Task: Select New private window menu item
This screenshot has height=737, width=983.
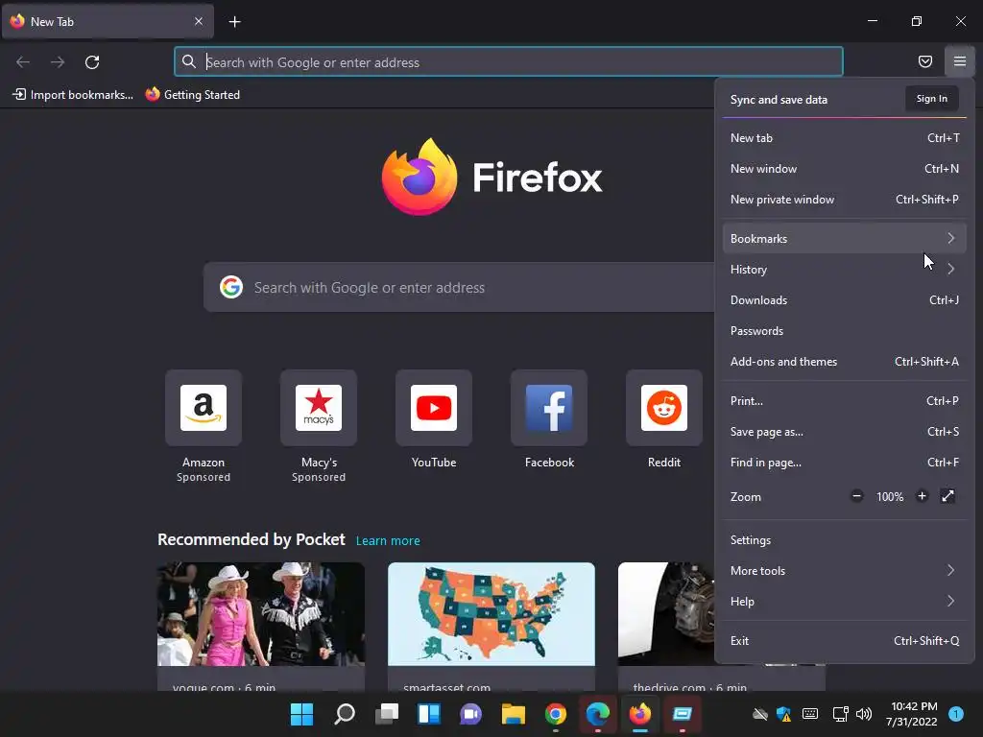Action: [x=845, y=200]
